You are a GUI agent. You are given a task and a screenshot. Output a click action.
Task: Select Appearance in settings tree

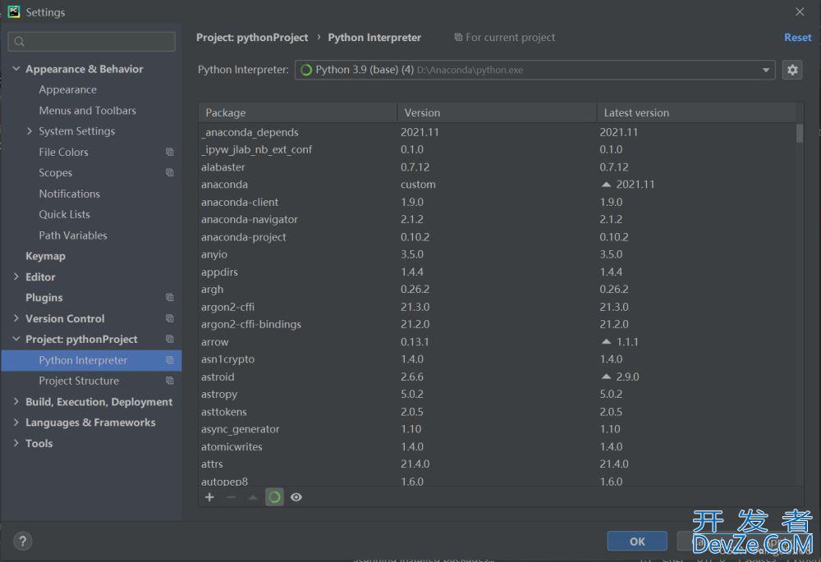[67, 89]
